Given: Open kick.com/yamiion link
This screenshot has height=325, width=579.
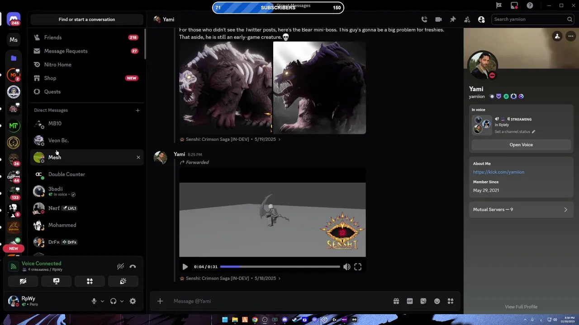Looking at the screenshot, I should (x=498, y=172).
